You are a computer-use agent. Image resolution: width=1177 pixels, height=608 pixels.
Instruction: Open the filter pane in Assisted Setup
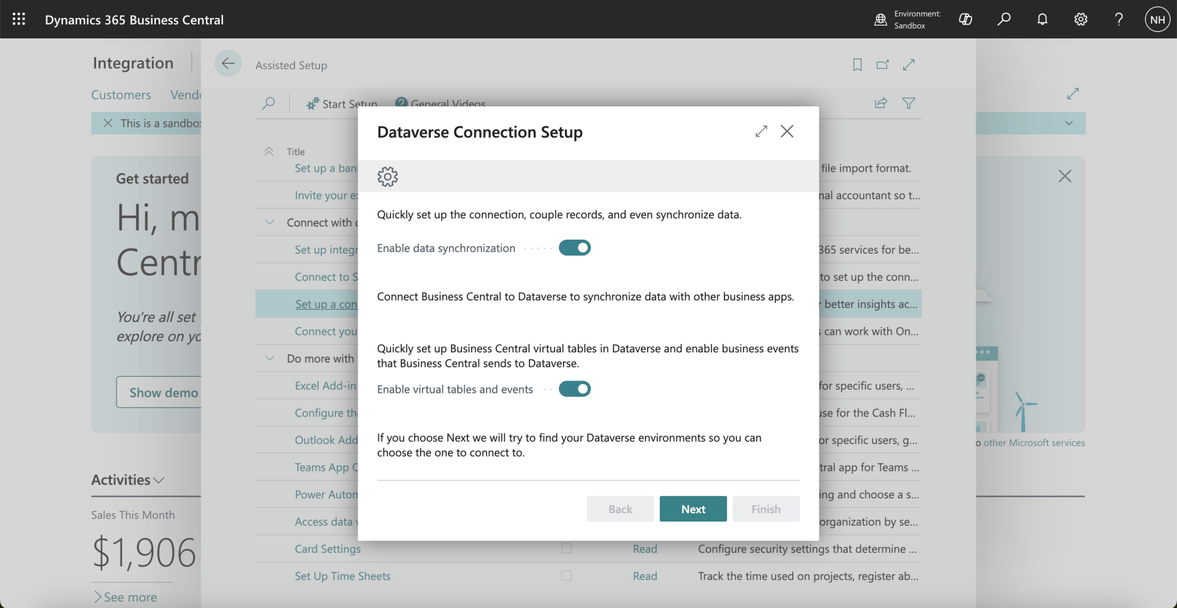pyautogui.click(x=908, y=103)
